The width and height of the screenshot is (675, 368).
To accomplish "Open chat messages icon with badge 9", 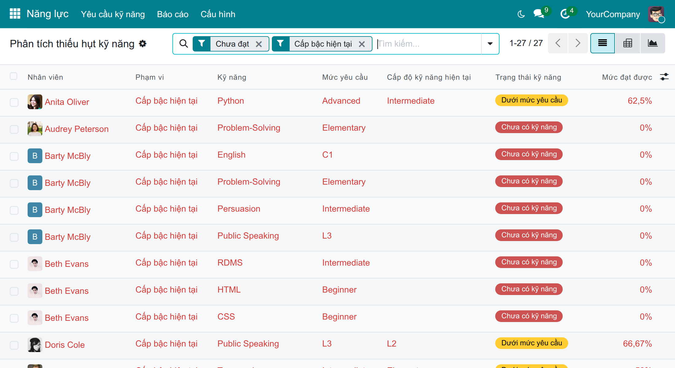I will pyautogui.click(x=539, y=14).
